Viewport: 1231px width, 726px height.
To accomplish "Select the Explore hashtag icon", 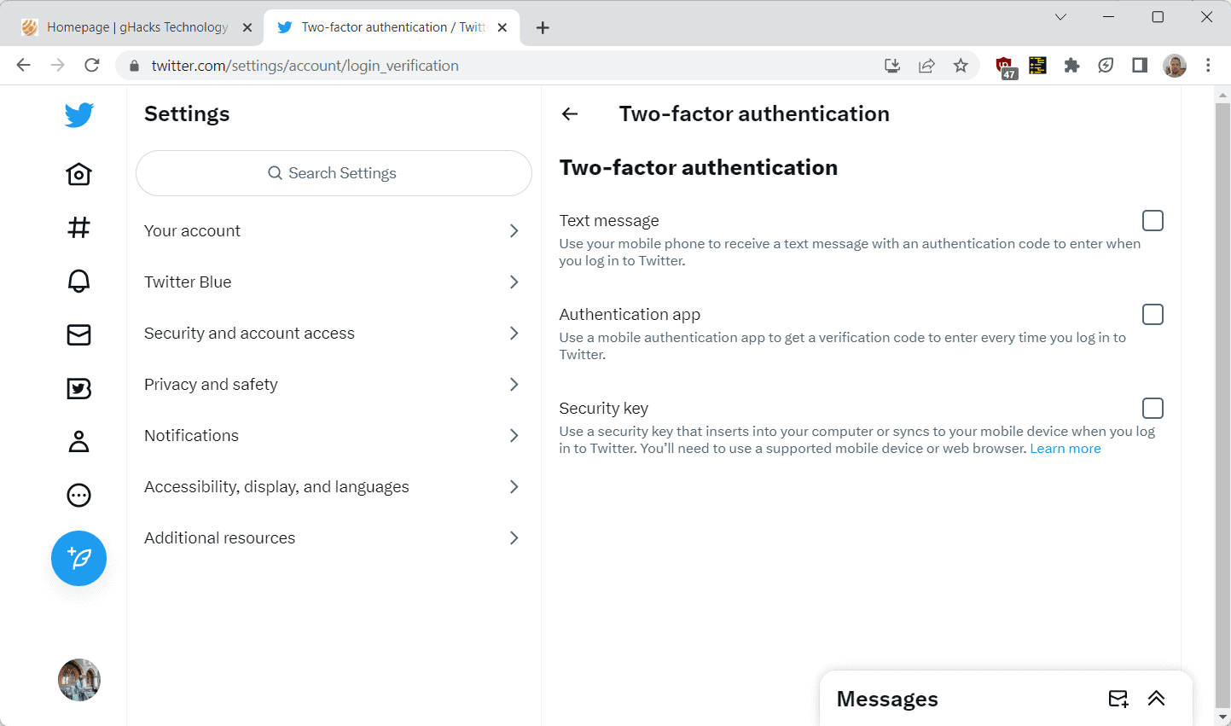I will click(x=78, y=227).
